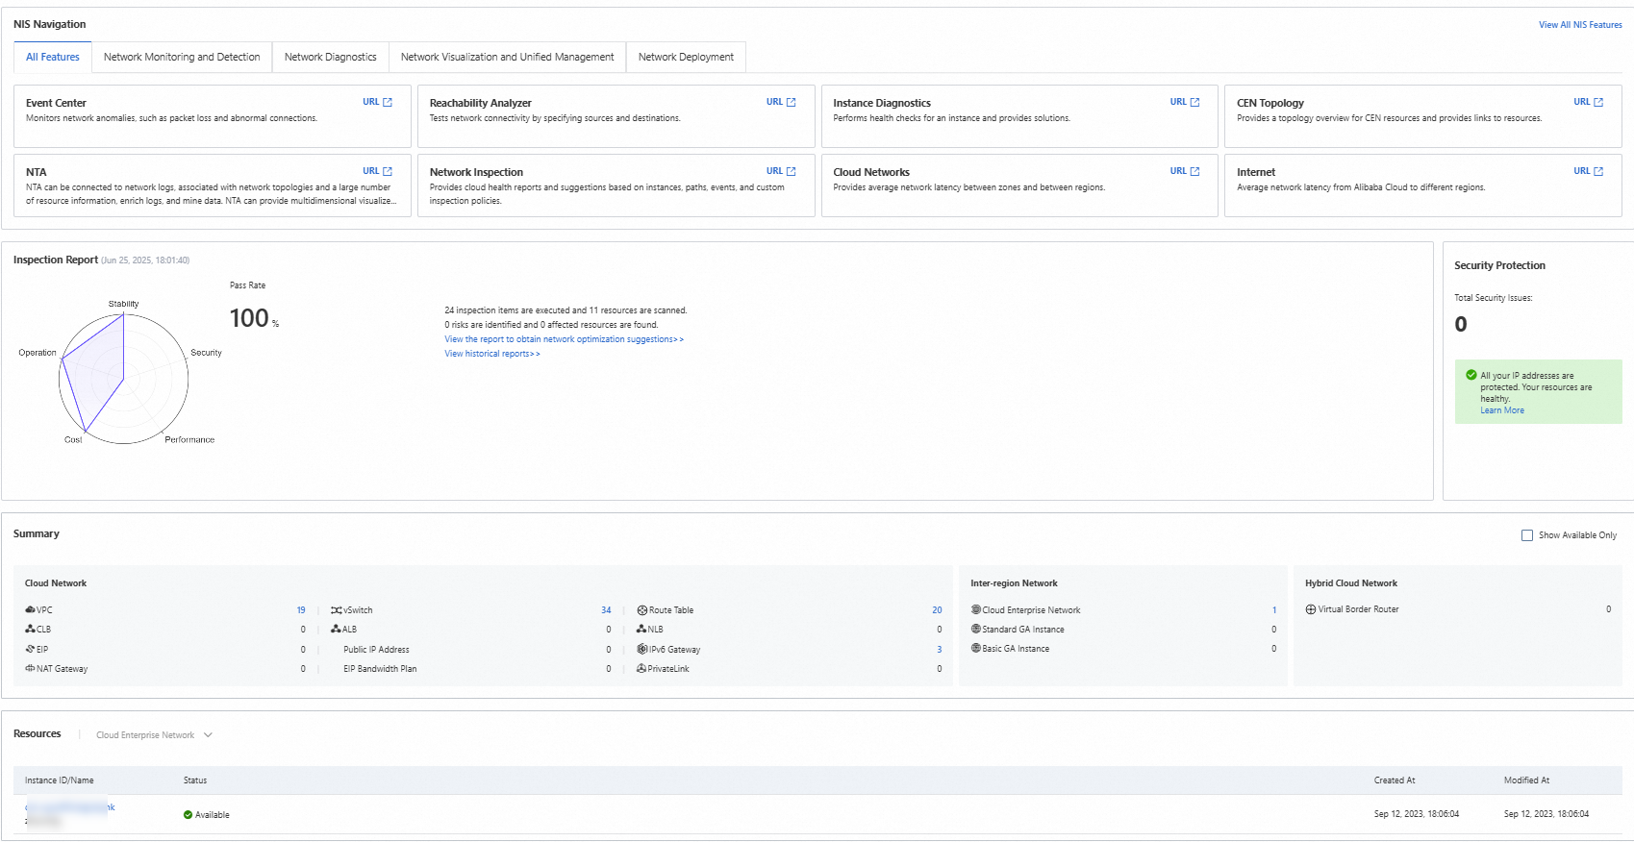The width and height of the screenshot is (1634, 842).
Task: Click the Instance Diagnostics card title
Action: coord(882,103)
